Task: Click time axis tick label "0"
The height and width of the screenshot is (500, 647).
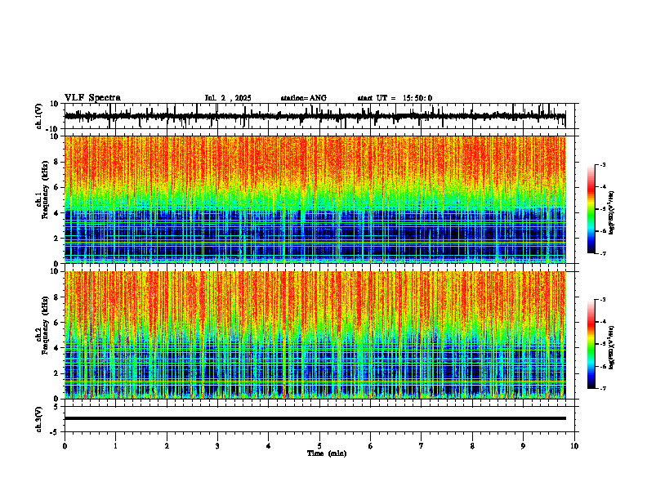Action: (x=65, y=446)
